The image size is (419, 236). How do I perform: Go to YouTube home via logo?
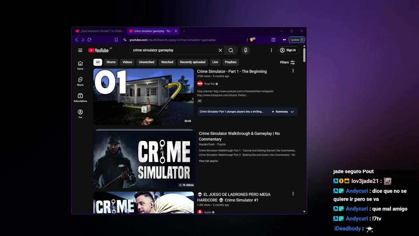[99, 50]
